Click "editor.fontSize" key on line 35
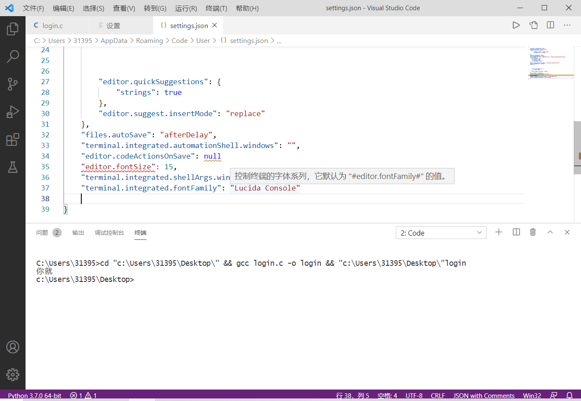 (118, 167)
